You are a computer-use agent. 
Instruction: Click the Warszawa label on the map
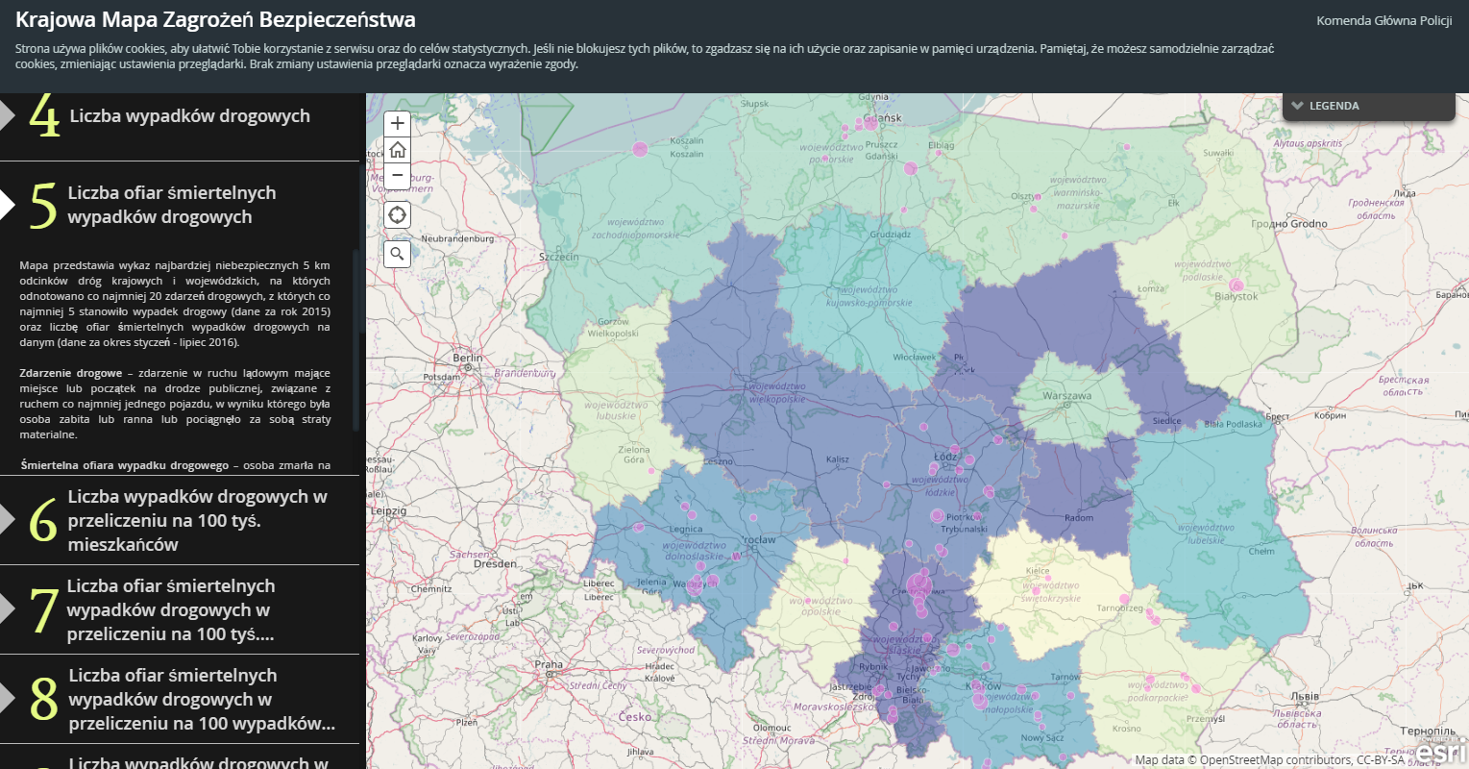click(1066, 396)
